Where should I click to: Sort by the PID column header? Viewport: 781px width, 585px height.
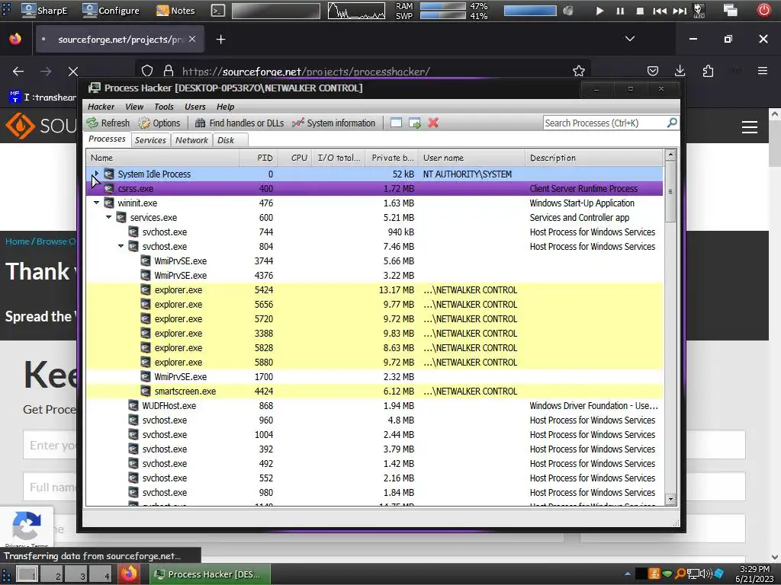258,158
